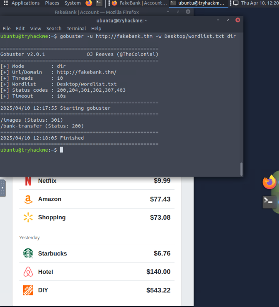This screenshot has width=279, height=307.
Task: Click the $9.99 Netflix amount
Action: point(162,181)
